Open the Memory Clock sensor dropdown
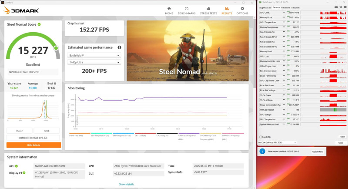348x189 pixels. coord(284,17)
